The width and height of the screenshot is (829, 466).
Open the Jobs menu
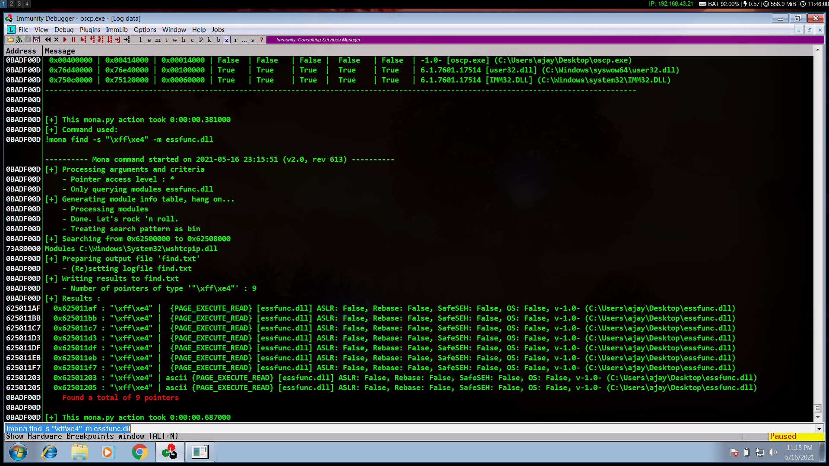click(x=218, y=29)
